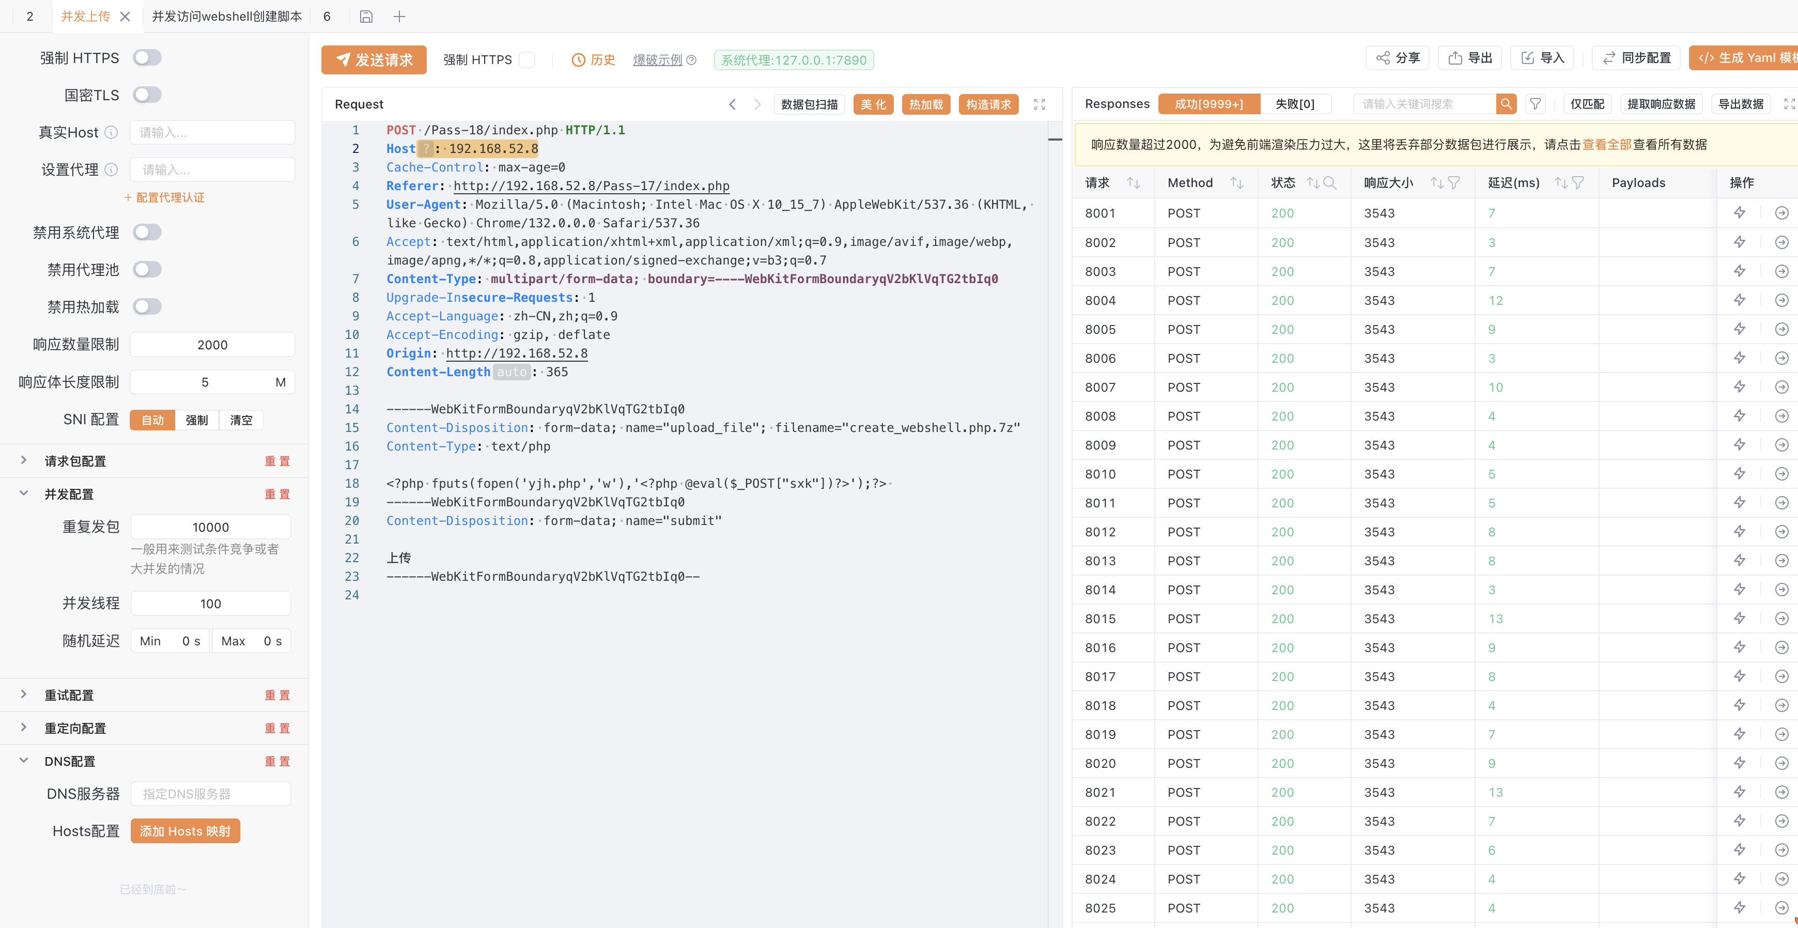Add a new tab with plus icon
This screenshot has height=928, width=1798.
point(399,16)
